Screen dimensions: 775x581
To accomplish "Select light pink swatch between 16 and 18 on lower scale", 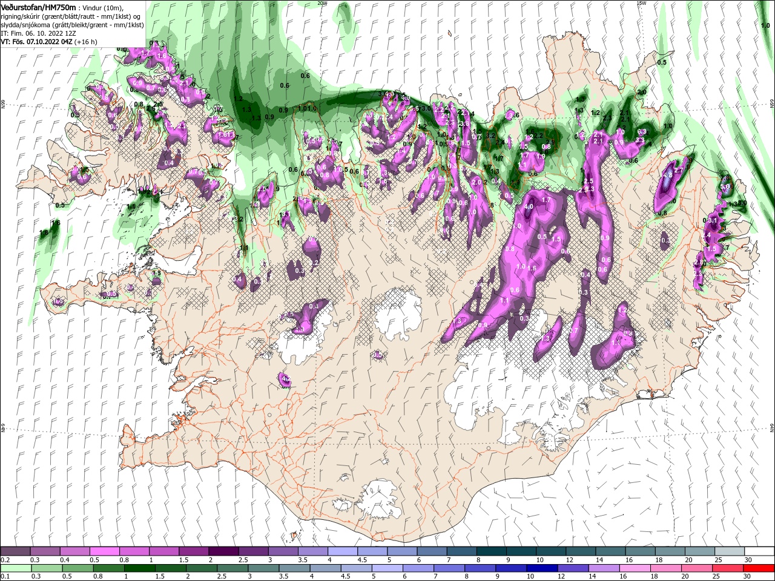I will [635, 568].
